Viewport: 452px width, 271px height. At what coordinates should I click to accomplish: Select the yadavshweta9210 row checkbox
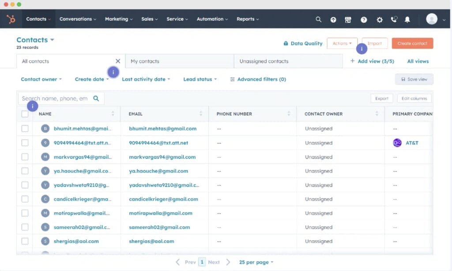[x=25, y=185]
